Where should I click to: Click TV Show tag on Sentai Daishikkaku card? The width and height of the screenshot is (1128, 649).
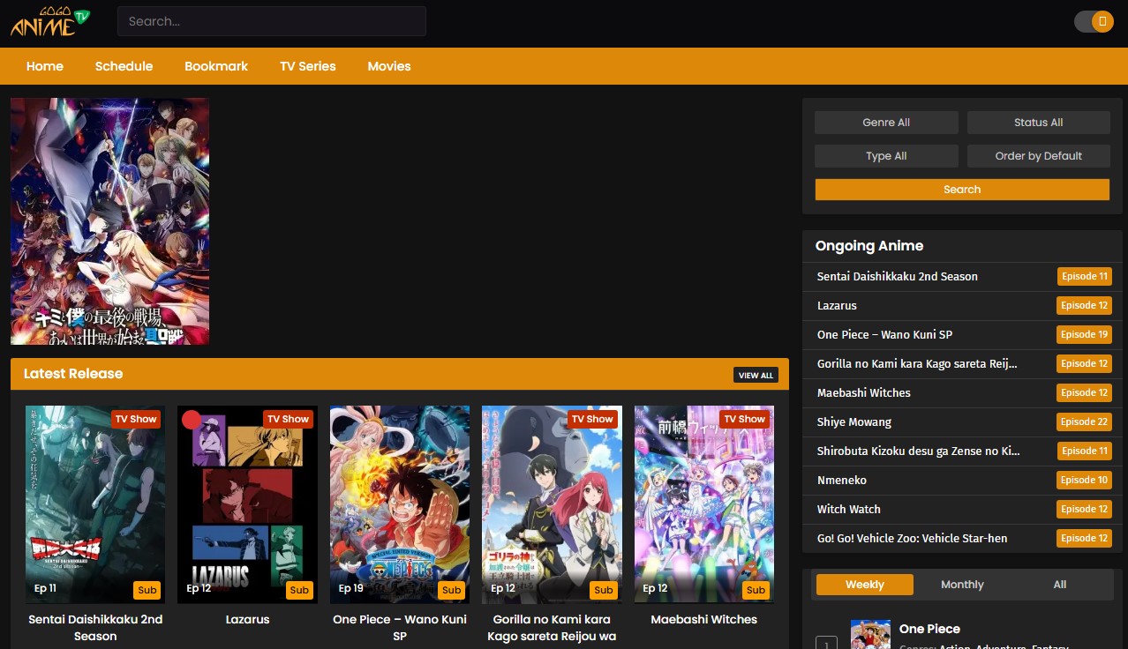(x=136, y=419)
